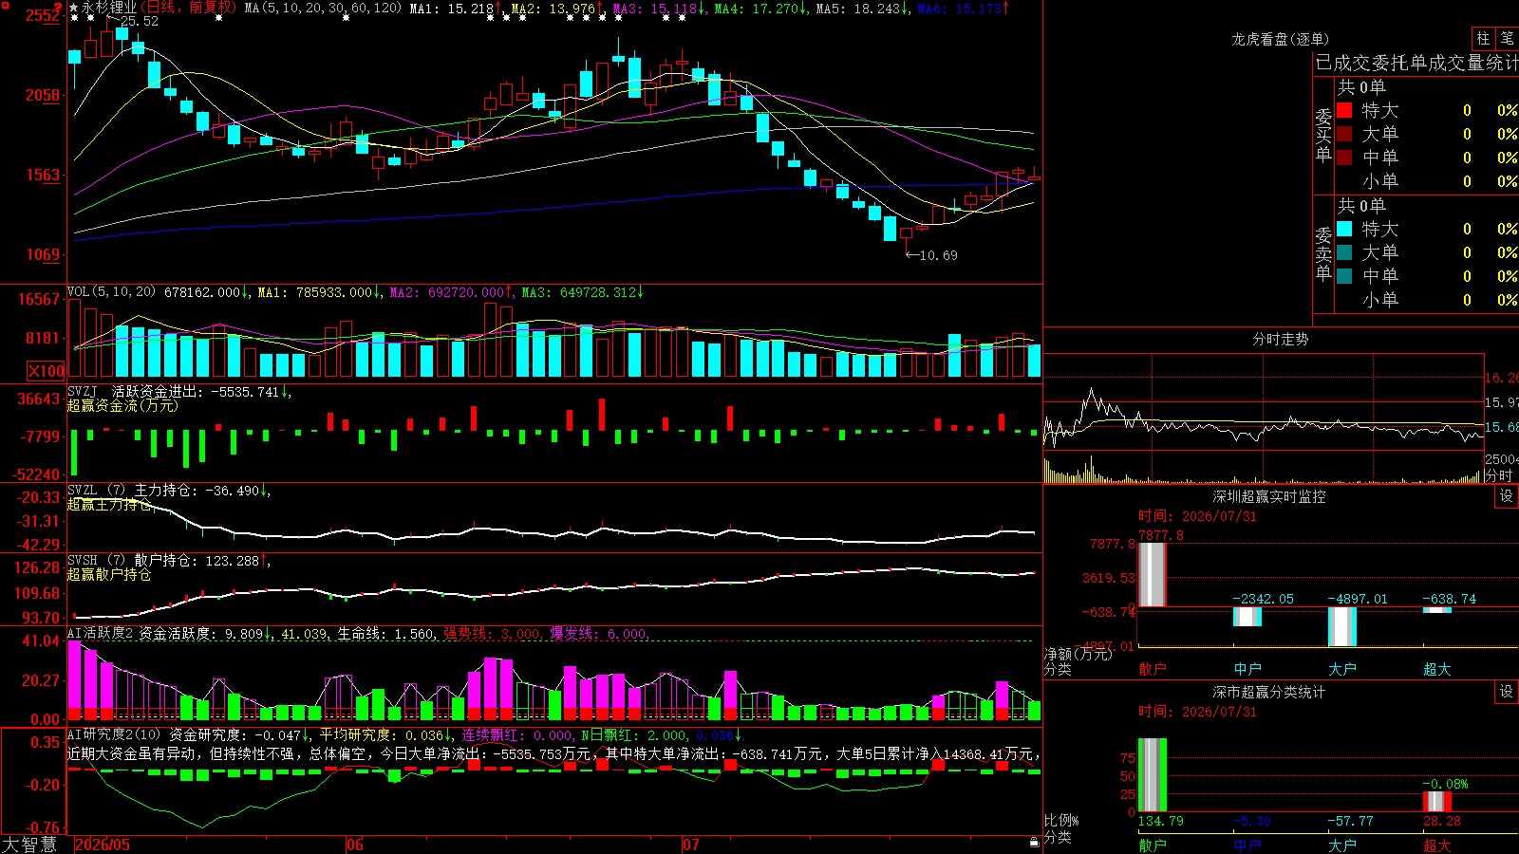Click the 超大 bar valued -638.74
The width and height of the screenshot is (1519, 854).
(1437, 609)
